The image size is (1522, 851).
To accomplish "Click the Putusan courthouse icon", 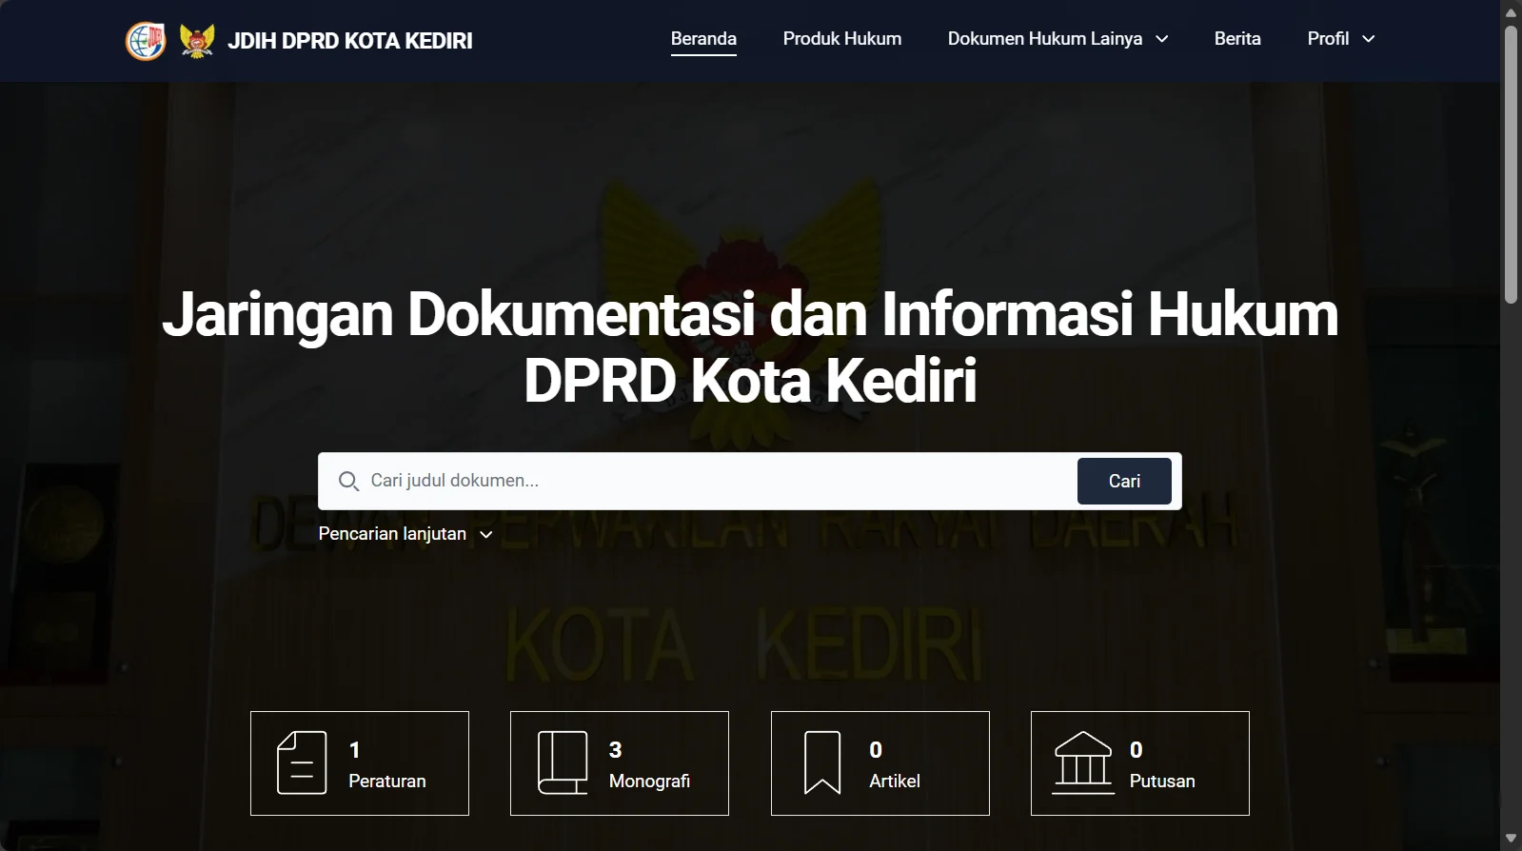I will click(1083, 762).
